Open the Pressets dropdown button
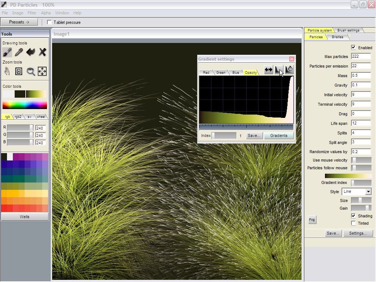Viewport: 376px width, 282px height. point(19,22)
